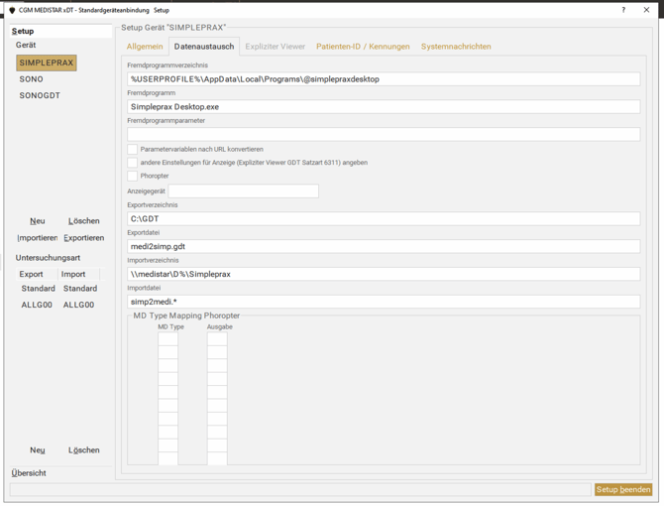Focus the Exportverzeichnis field with C:\GDT
The width and height of the screenshot is (664, 506).
[x=384, y=219]
